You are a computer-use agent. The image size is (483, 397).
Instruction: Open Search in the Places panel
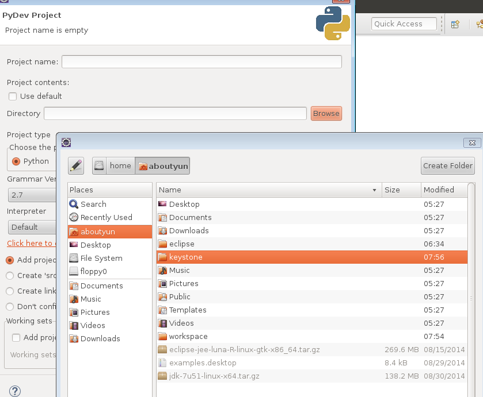[x=93, y=204]
